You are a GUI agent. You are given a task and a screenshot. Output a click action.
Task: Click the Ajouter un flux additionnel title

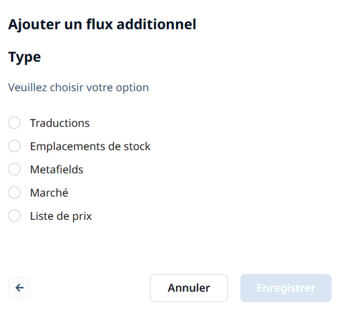tap(102, 24)
